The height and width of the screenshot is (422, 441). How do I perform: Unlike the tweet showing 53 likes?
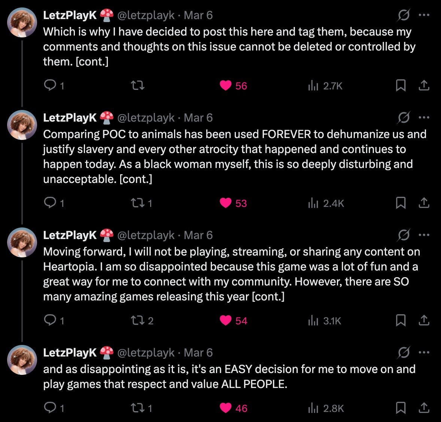233,203
